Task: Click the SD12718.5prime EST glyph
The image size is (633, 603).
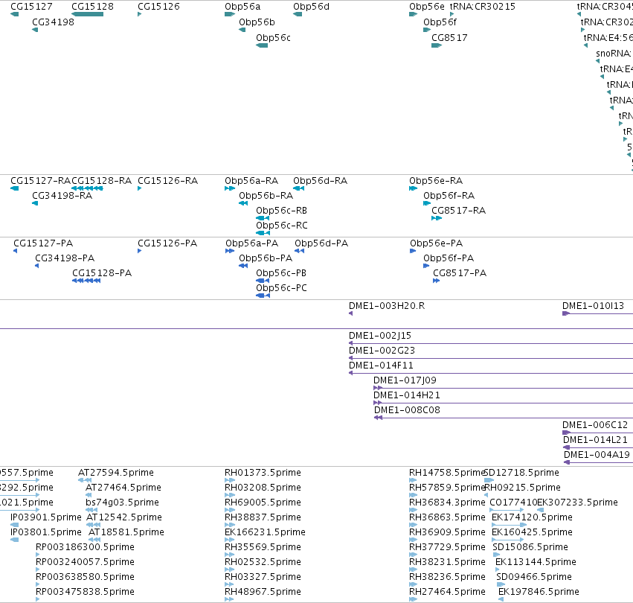Action: (x=489, y=480)
